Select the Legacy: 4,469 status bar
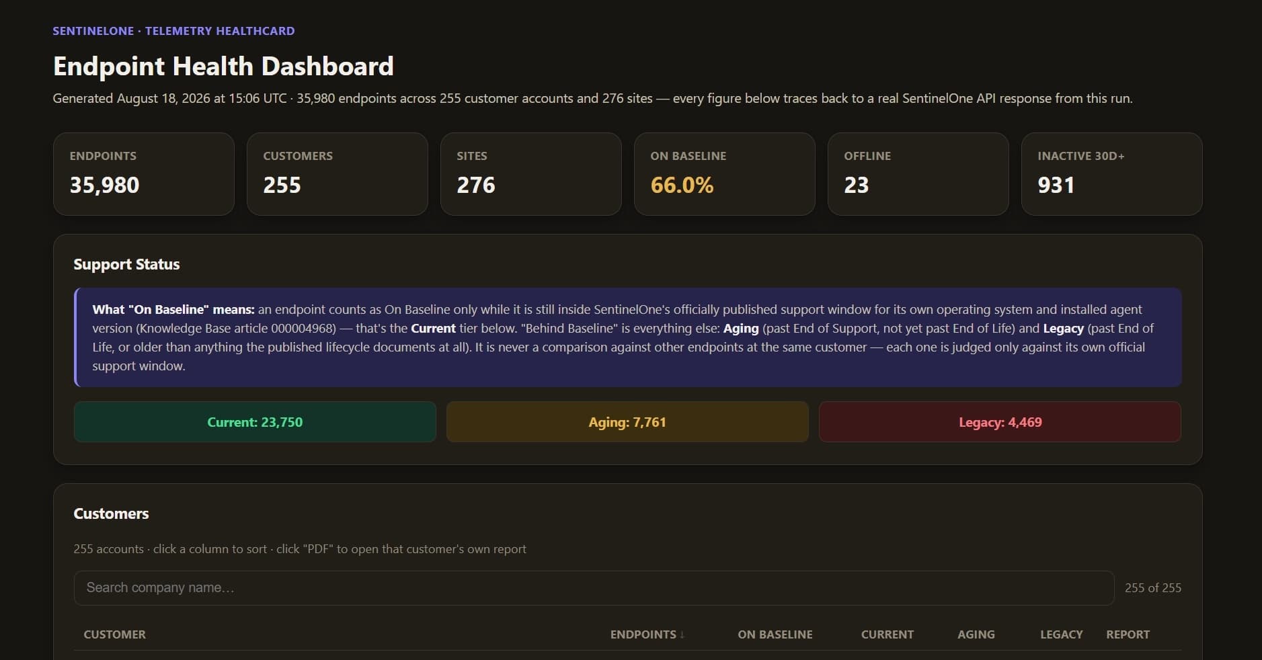The image size is (1262, 660). tap(1000, 422)
